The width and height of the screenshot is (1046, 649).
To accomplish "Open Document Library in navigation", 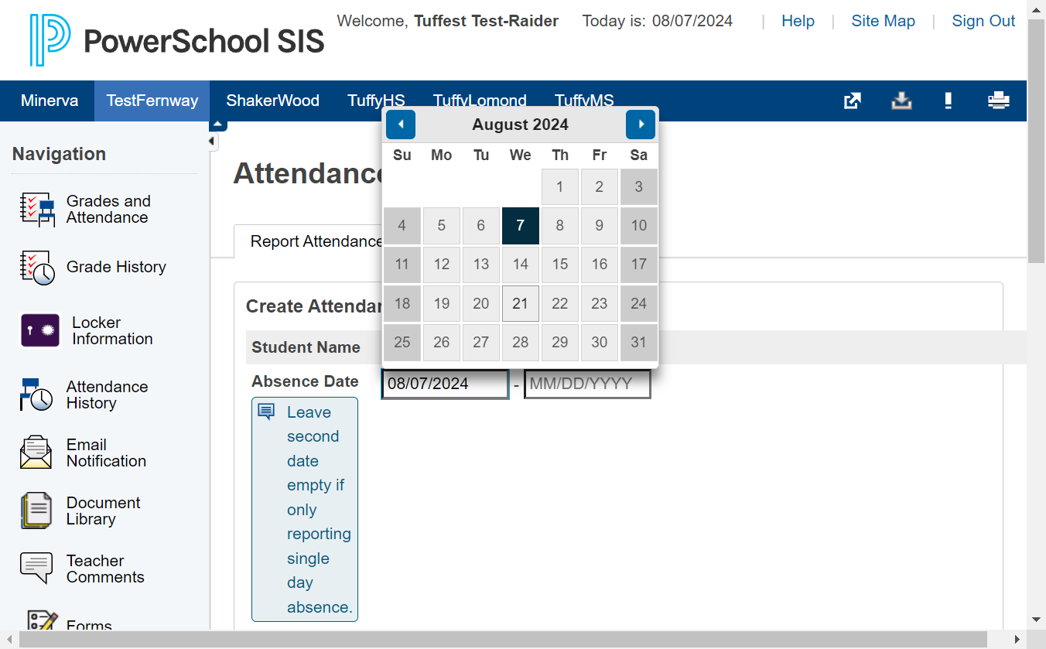I will pyautogui.click(x=80, y=511).
